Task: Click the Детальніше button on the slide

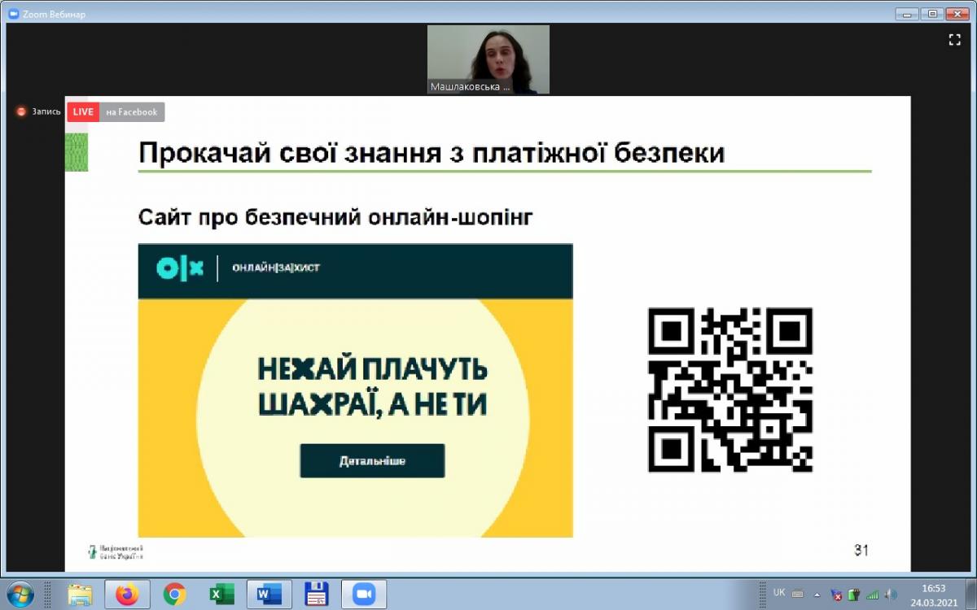Action: coord(372,460)
